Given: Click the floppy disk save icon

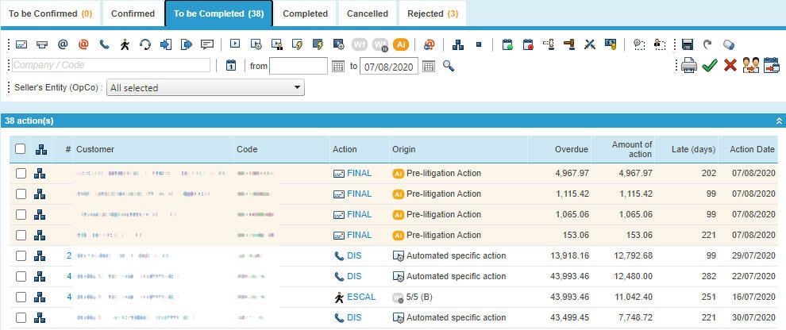Looking at the screenshot, I should [688, 44].
